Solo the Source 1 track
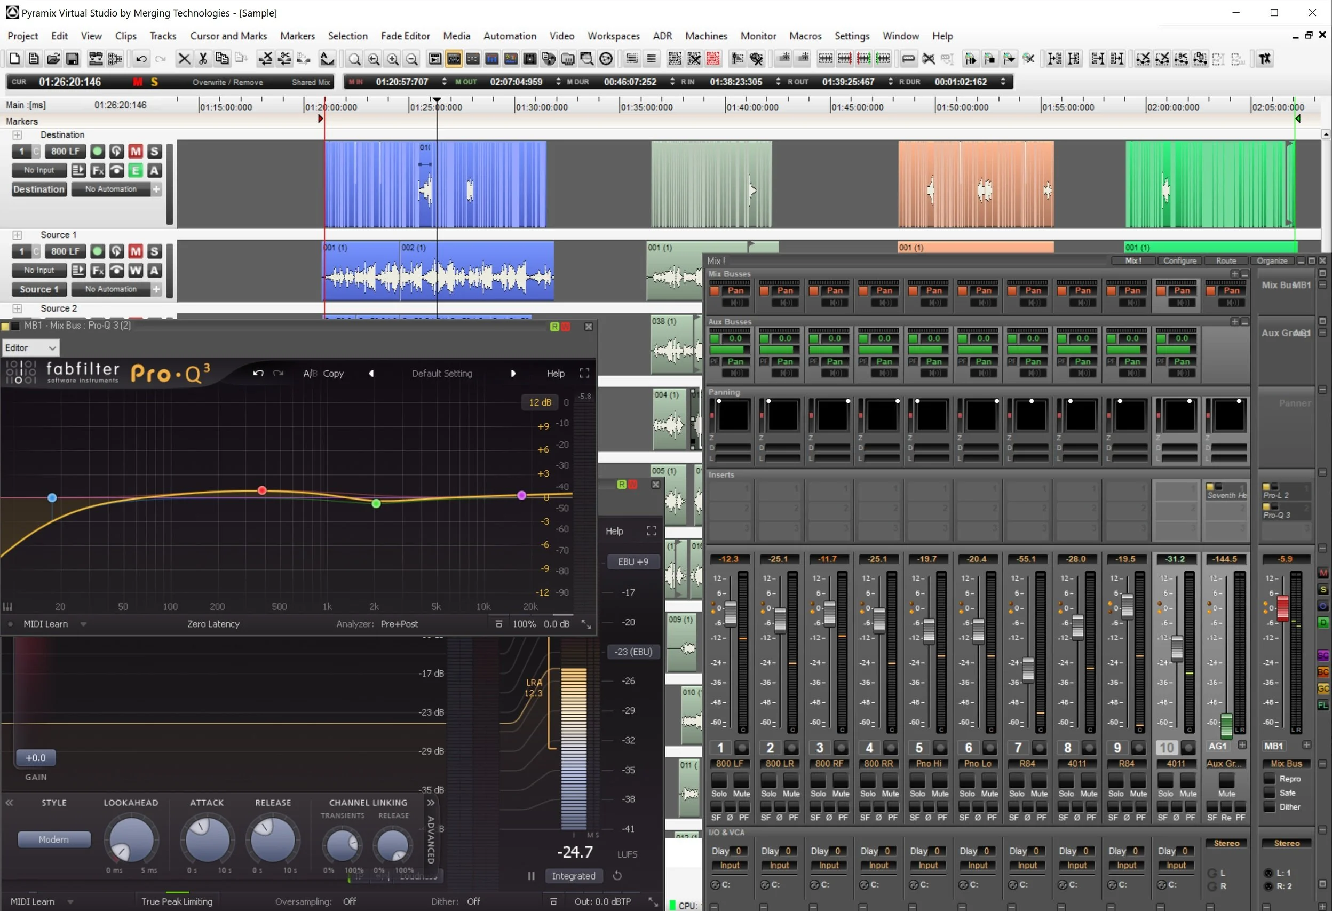 (154, 251)
